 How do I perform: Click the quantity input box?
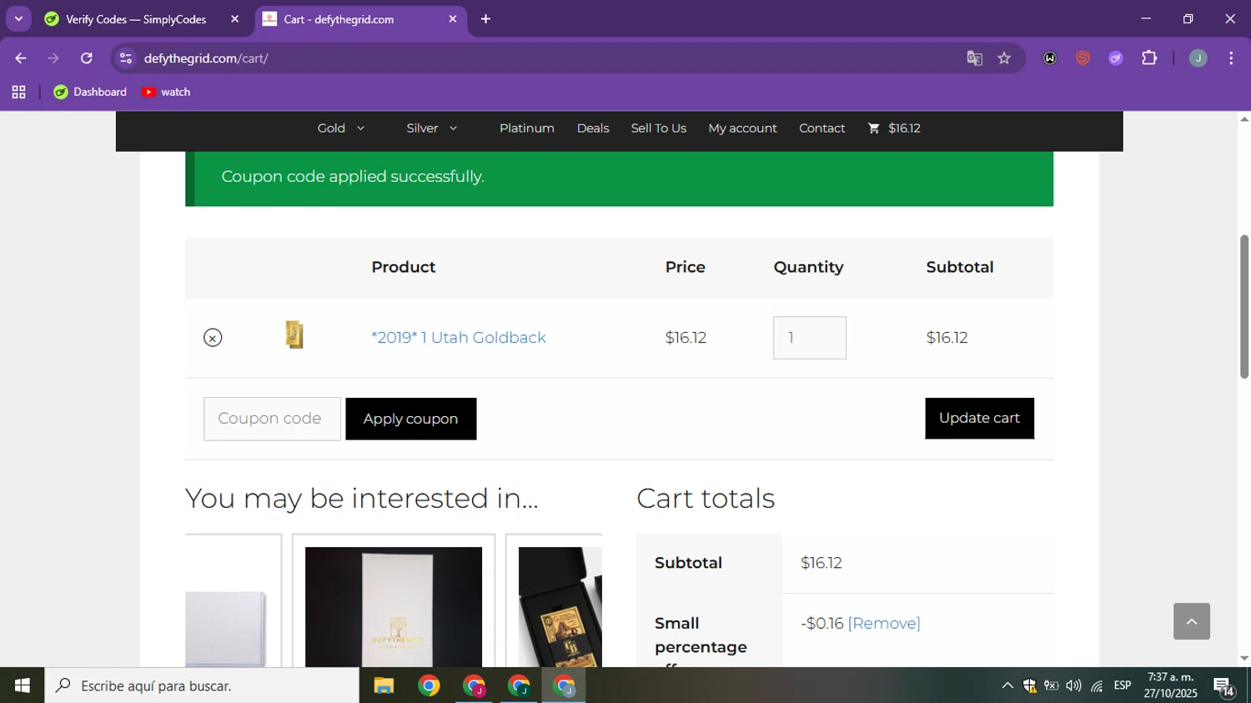pyautogui.click(x=809, y=338)
